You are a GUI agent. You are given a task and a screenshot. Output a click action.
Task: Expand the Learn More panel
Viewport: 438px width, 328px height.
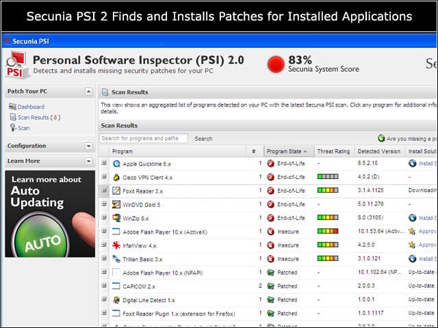click(88, 161)
